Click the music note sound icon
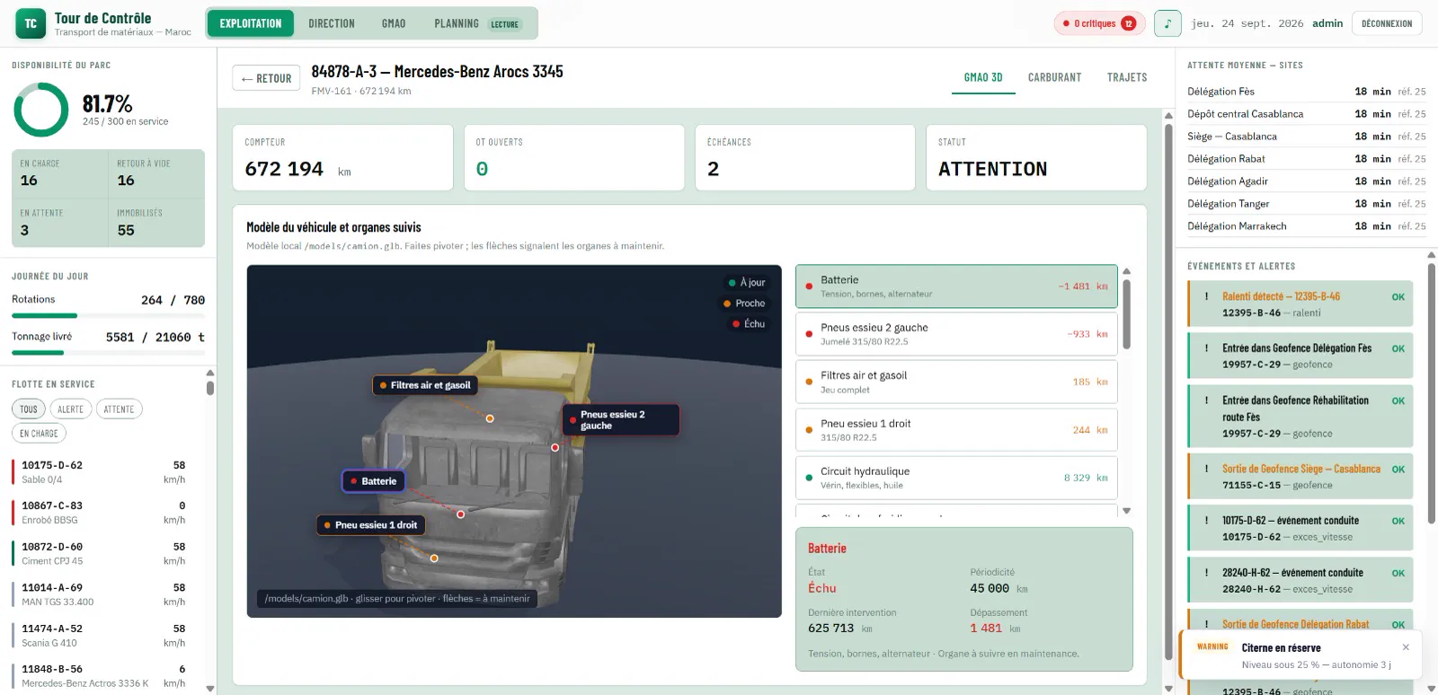 [x=1167, y=23]
